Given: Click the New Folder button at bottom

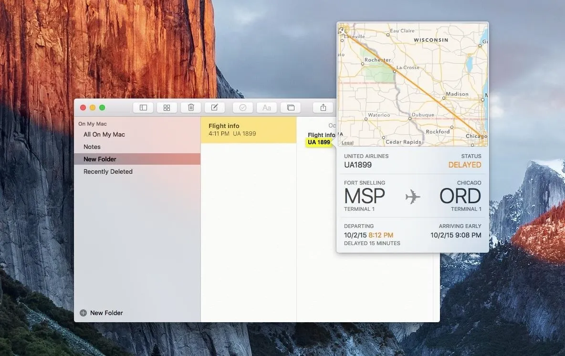Looking at the screenshot, I should [102, 313].
